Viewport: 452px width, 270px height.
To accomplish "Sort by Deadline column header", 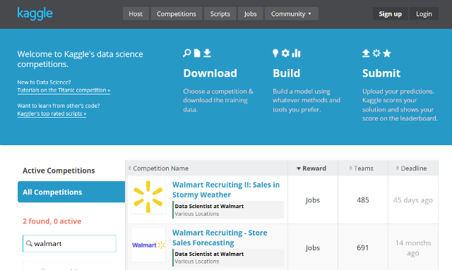I will click(413, 168).
